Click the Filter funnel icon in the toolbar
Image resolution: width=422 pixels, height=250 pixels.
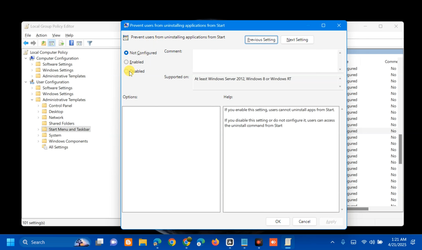coord(90,43)
